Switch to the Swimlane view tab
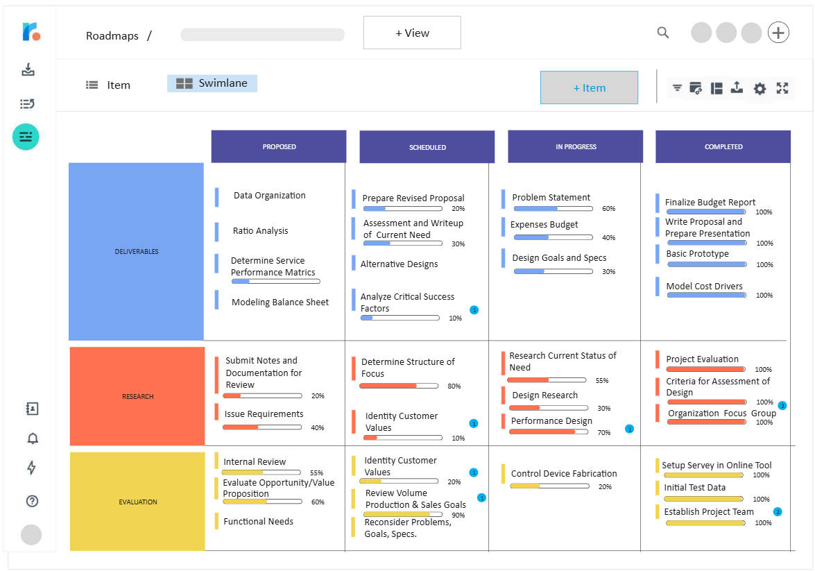Image resolution: width=815 pixels, height=571 pixels. 212,83
